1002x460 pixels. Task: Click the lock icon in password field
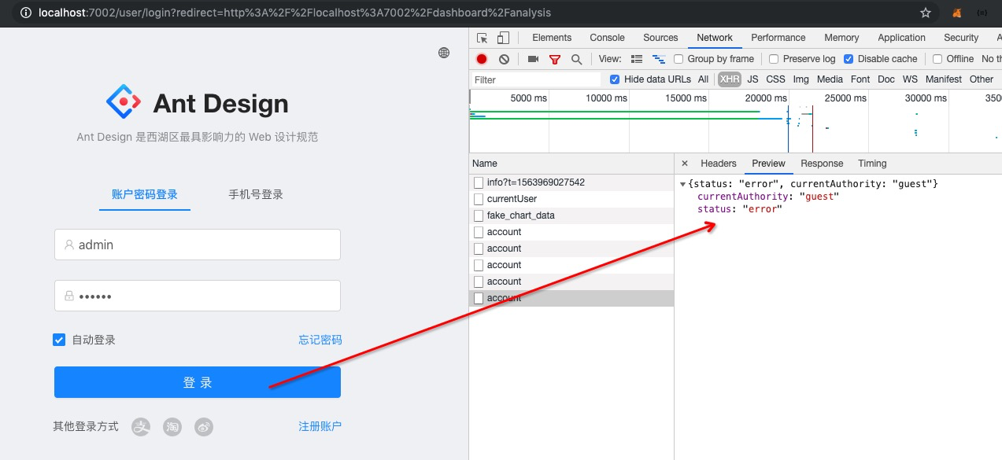point(69,296)
